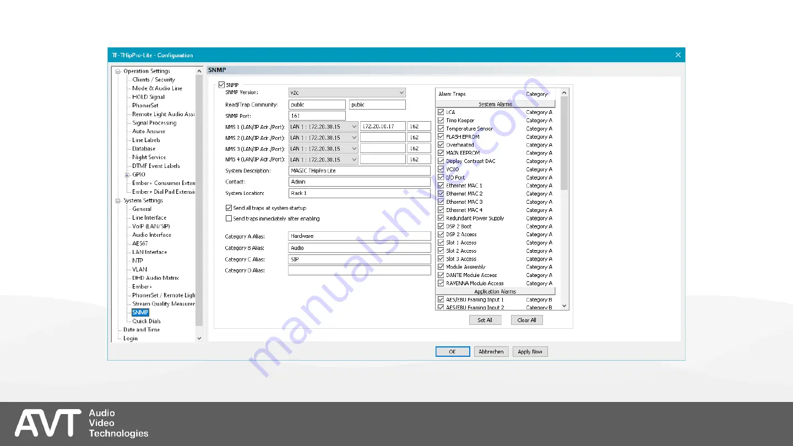Open NMS 4 LAN dropdown

click(323, 160)
